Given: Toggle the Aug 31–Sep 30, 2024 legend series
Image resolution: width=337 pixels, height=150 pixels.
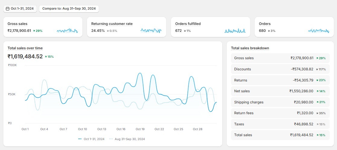Looking at the screenshot, I should tap(127, 139).
